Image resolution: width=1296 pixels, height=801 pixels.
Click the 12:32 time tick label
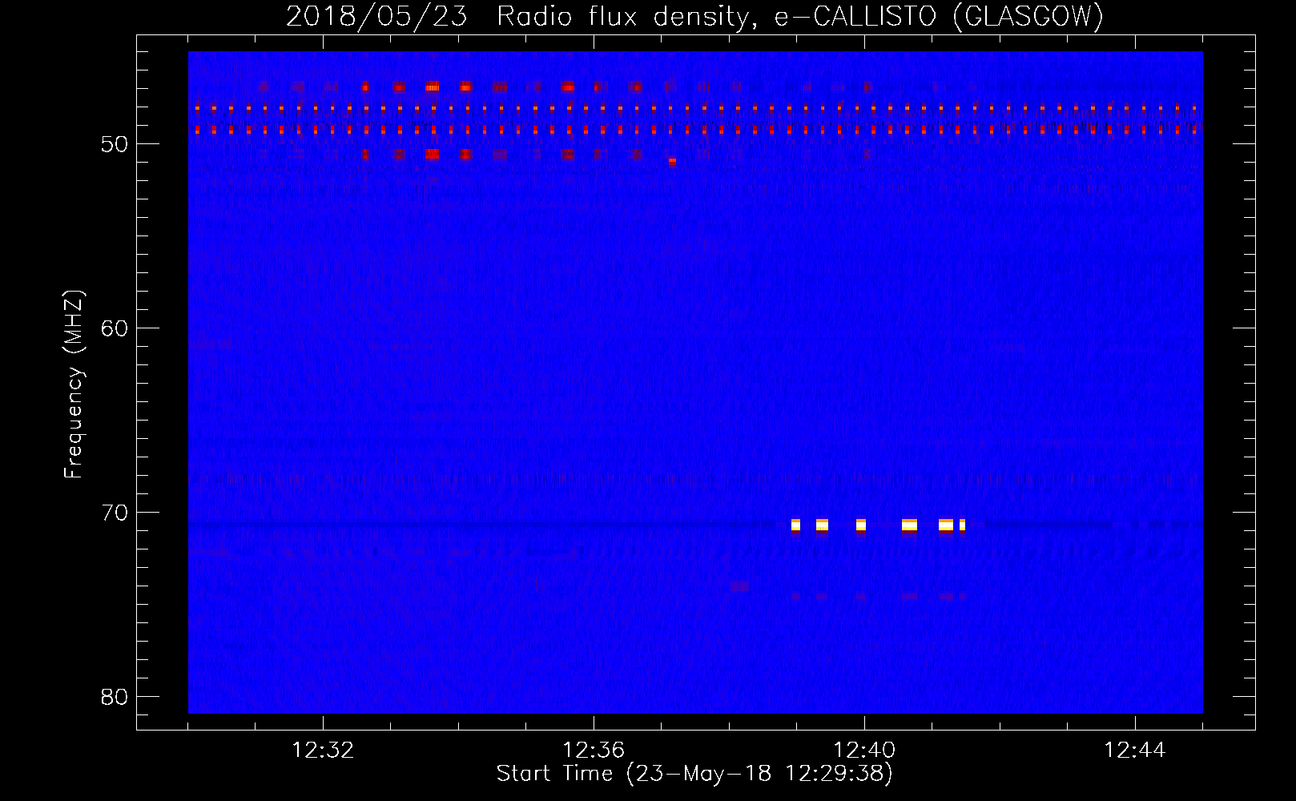tap(323, 751)
